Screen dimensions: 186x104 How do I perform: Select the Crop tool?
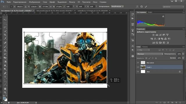(5, 35)
